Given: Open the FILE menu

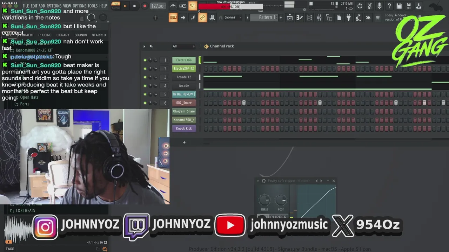Looking at the screenshot, I should 26,6.
